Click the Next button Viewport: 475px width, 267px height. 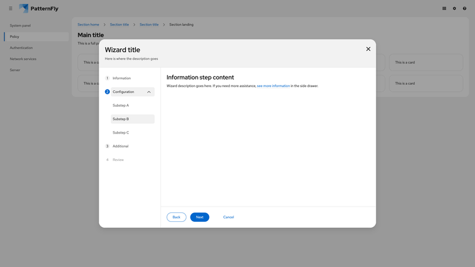coord(199,217)
